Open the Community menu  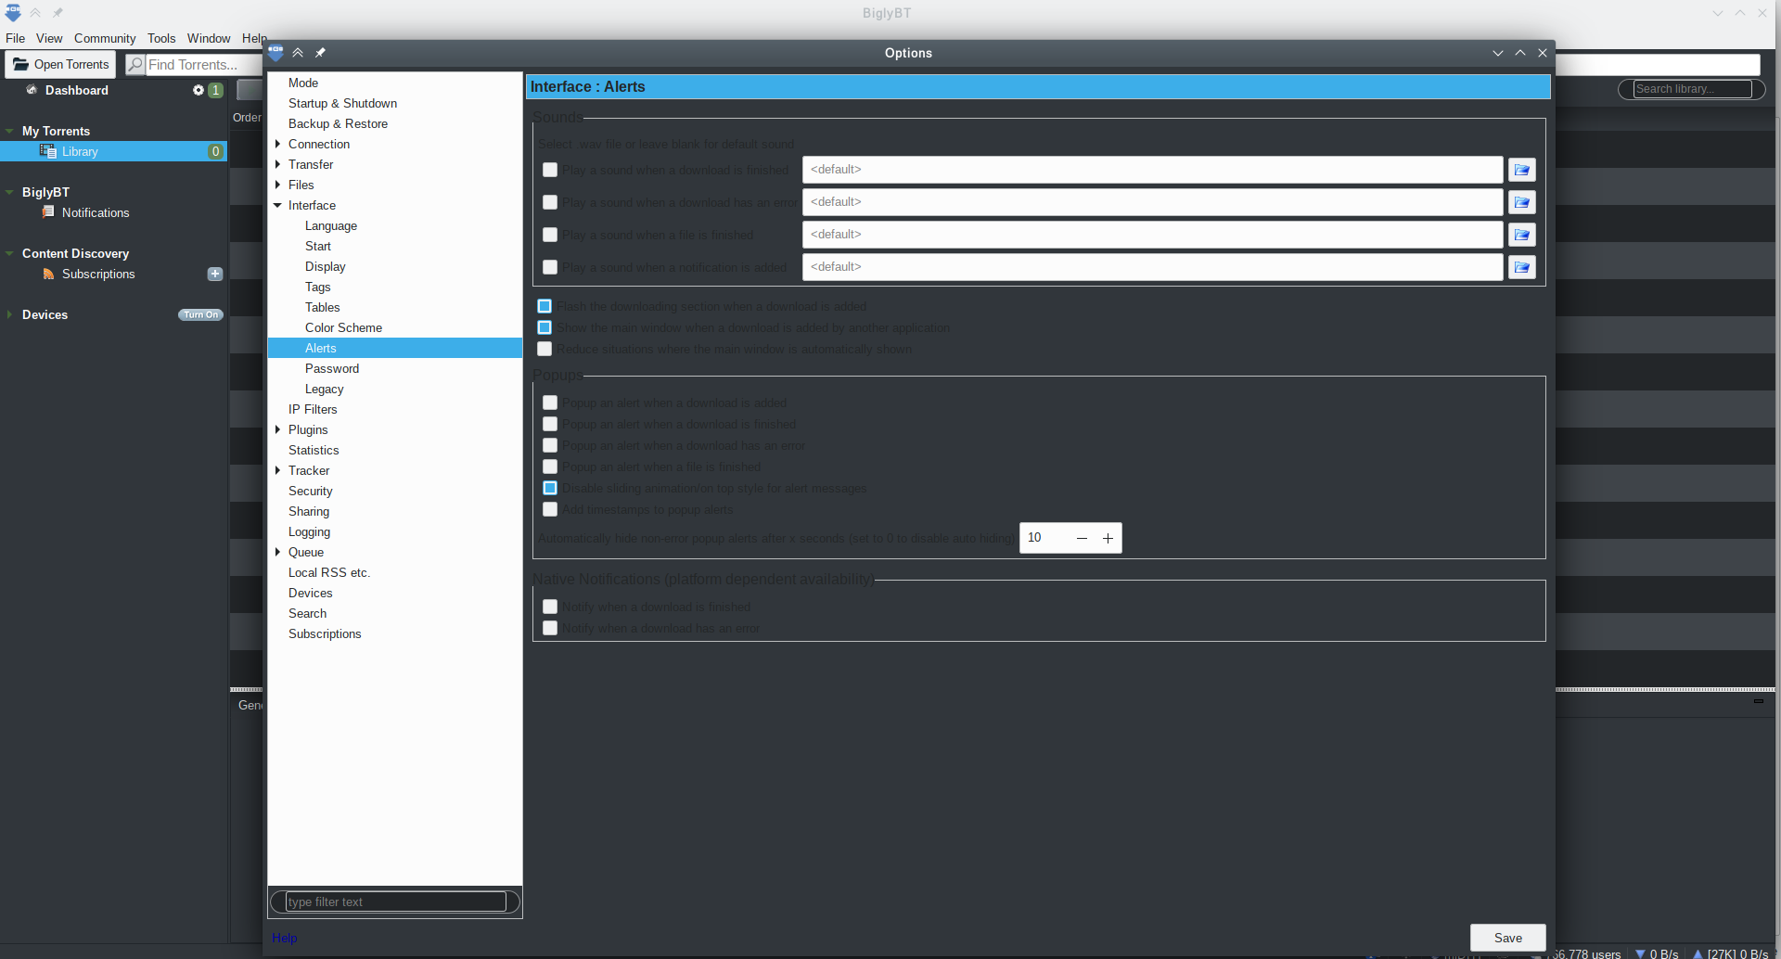(x=104, y=38)
